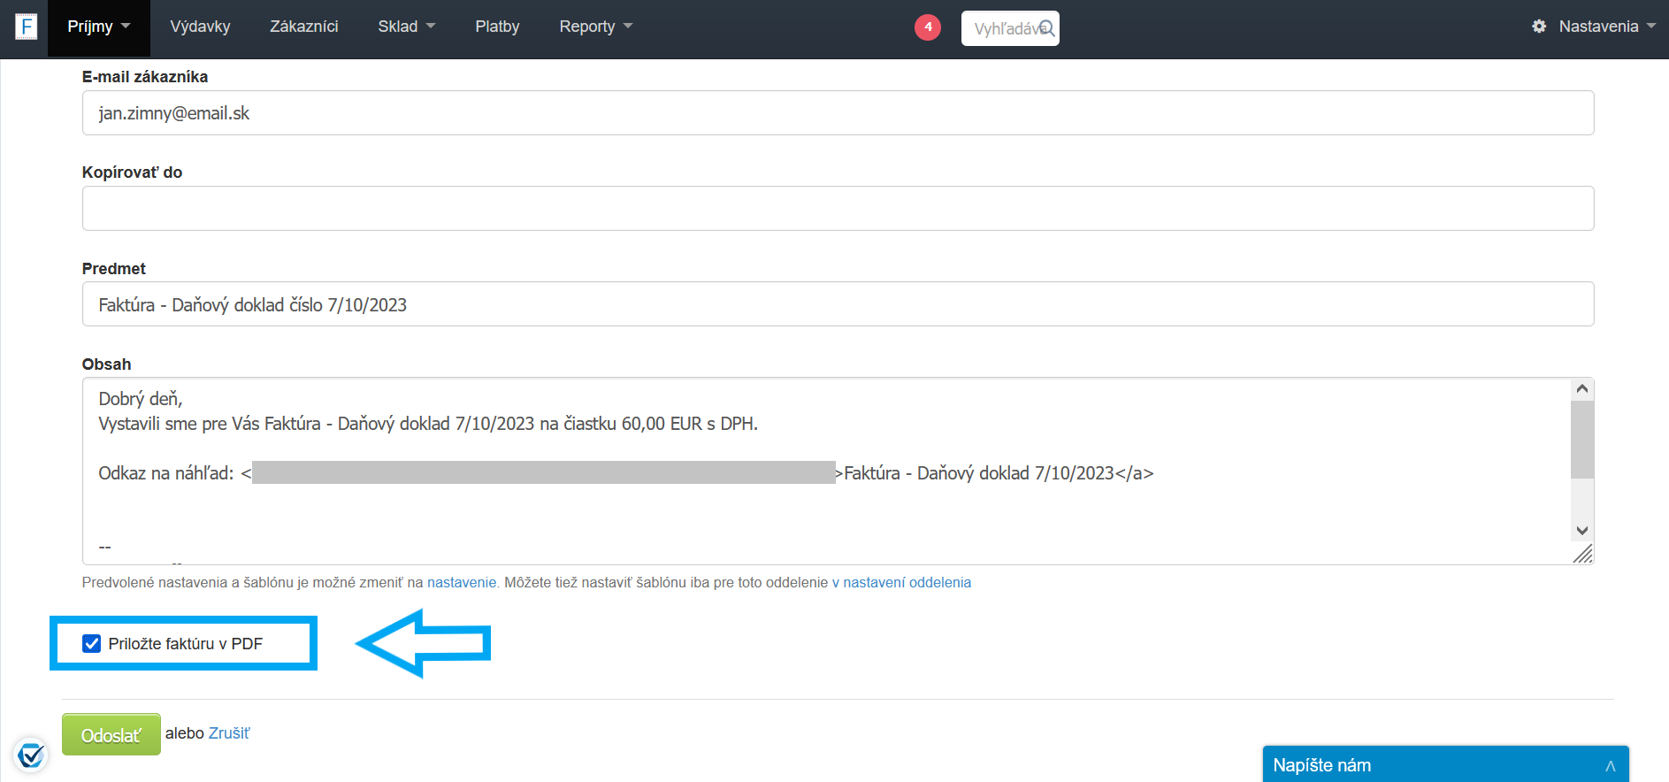Click the Dobrý deň, line in Obsah
The image size is (1669, 782).
pyautogui.click(x=141, y=399)
